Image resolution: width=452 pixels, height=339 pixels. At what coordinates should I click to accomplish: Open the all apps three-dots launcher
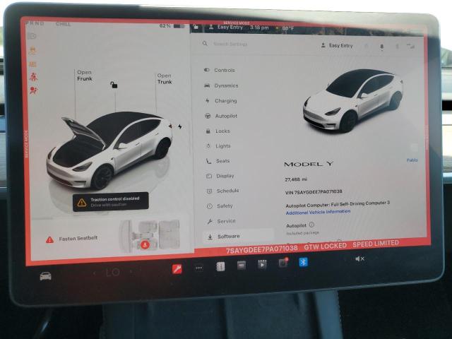(x=198, y=268)
